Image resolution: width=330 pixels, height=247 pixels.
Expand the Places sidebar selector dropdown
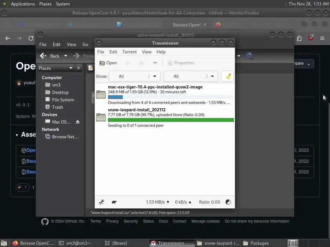click(55, 68)
